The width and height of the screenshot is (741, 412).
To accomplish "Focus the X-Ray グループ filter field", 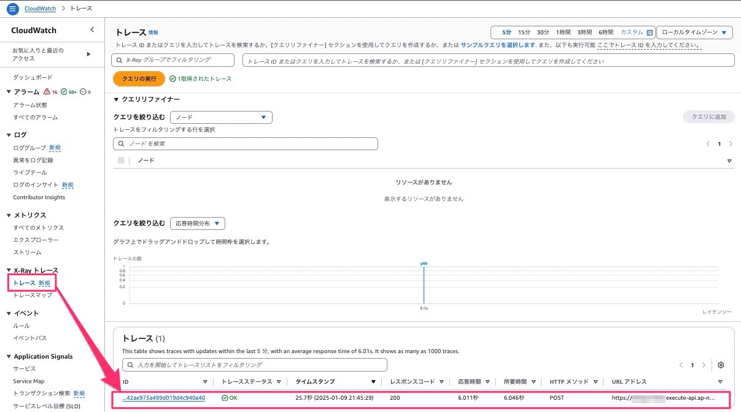I will coord(173,60).
